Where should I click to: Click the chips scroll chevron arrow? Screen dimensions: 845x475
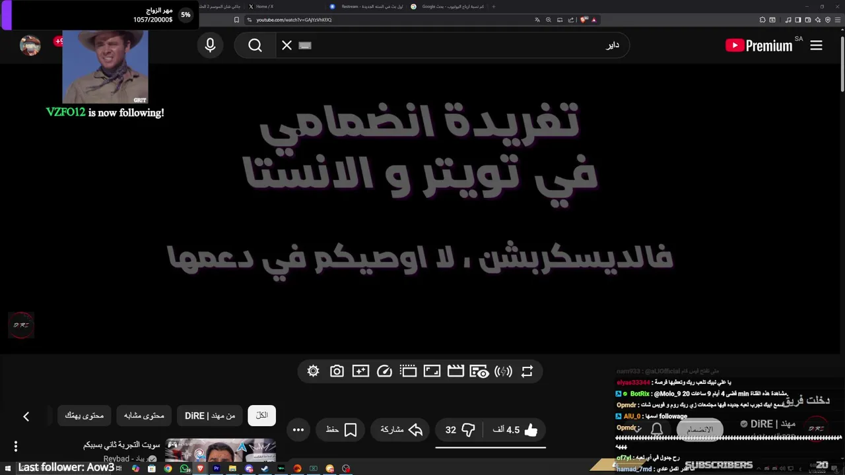[26, 416]
